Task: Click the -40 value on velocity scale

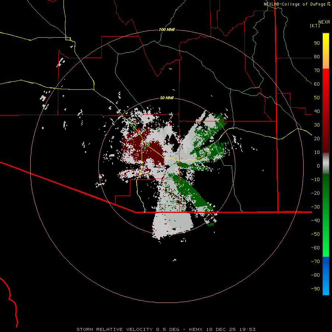Action: pyautogui.click(x=315, y=221)
